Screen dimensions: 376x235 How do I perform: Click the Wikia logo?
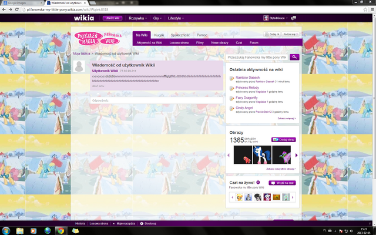[84, 18]
